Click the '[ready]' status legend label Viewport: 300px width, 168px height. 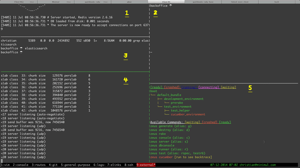156,87
